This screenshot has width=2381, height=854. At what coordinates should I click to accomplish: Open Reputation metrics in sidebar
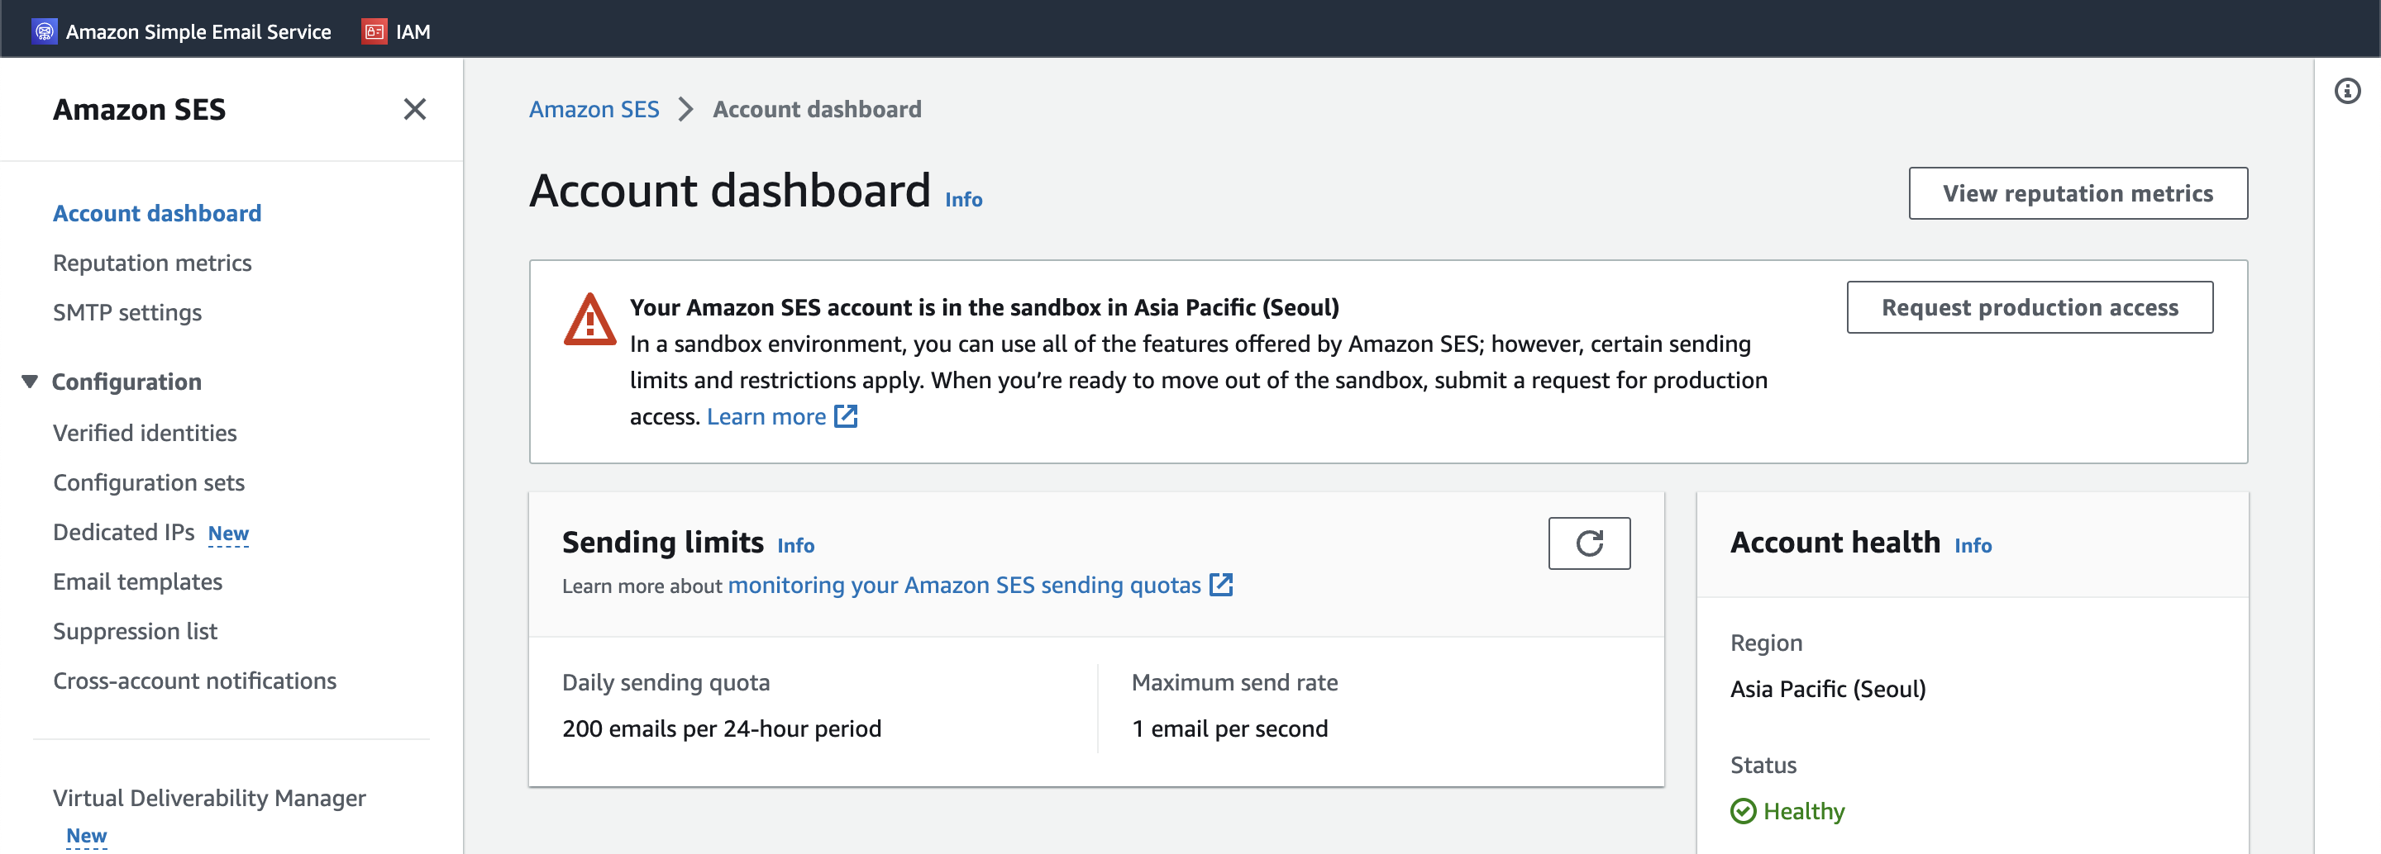coord(151,263)
